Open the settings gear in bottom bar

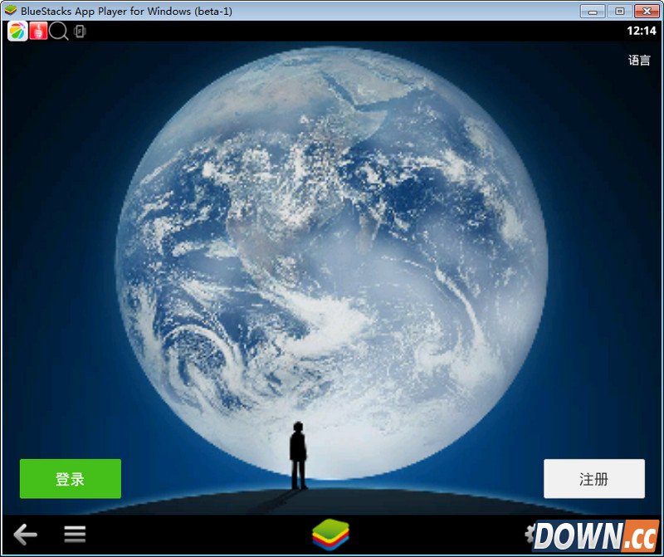(528, 533)
